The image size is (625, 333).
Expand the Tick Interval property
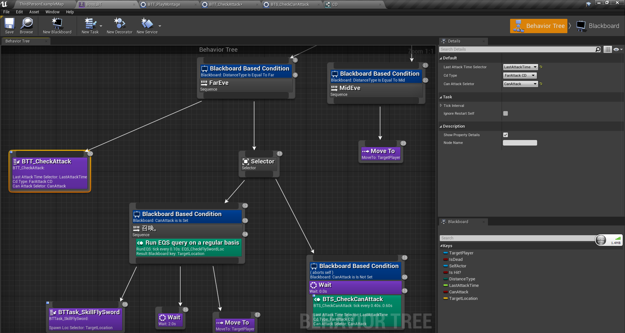(441, 105)
